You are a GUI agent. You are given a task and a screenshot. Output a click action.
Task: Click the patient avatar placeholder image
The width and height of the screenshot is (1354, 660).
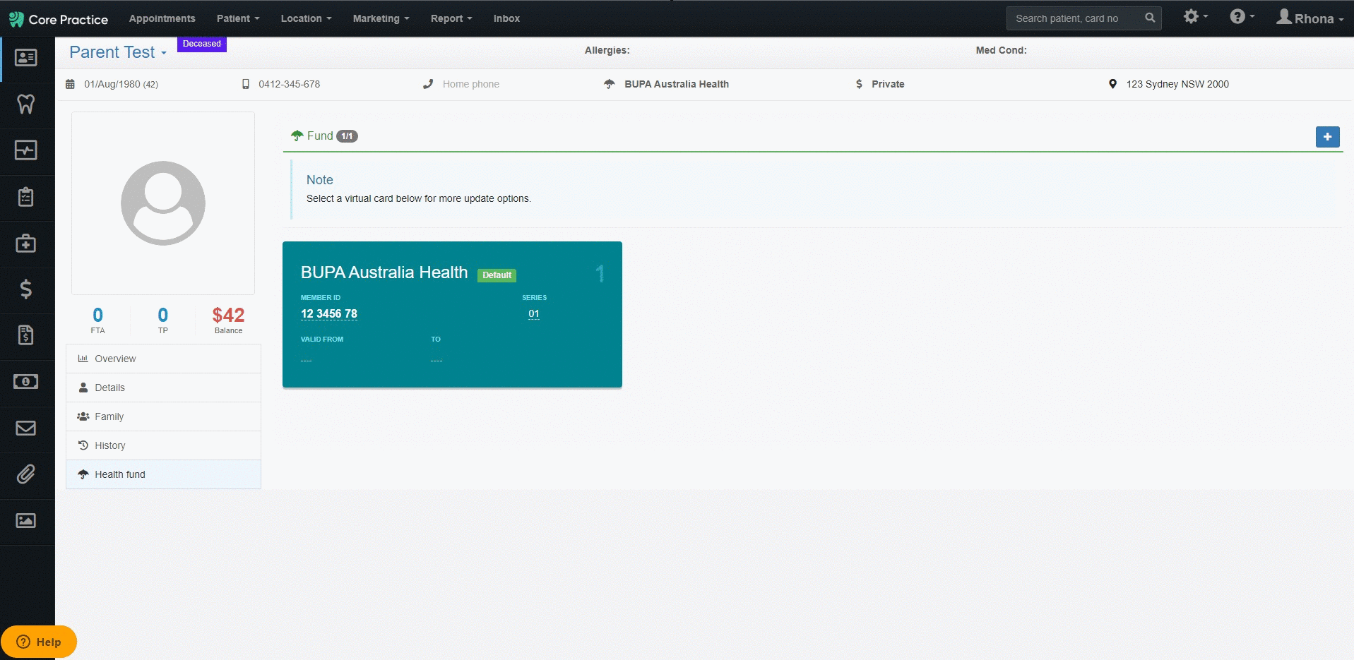(163, 203)
